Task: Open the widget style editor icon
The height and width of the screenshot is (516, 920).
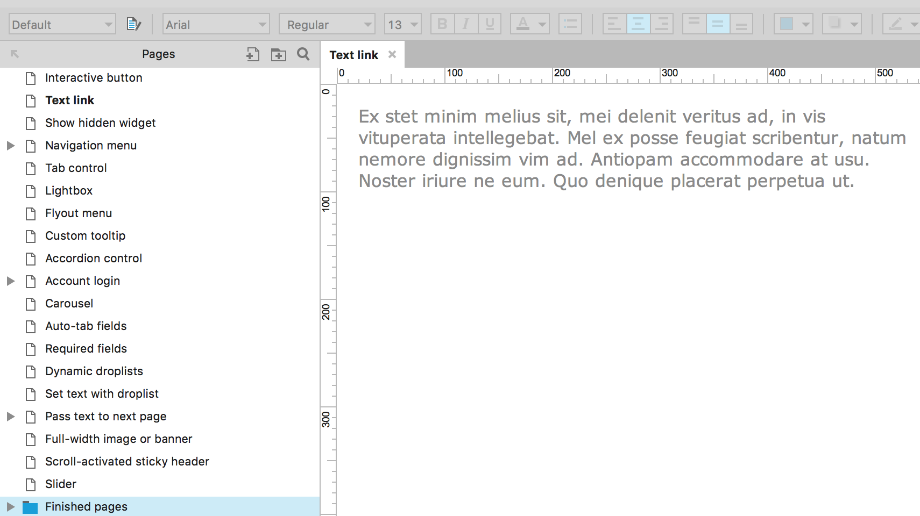Action: click(x=133, y=24)
